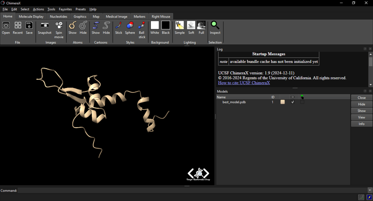
Task: Switch to the Graphics tab
Action: point(80,16)
